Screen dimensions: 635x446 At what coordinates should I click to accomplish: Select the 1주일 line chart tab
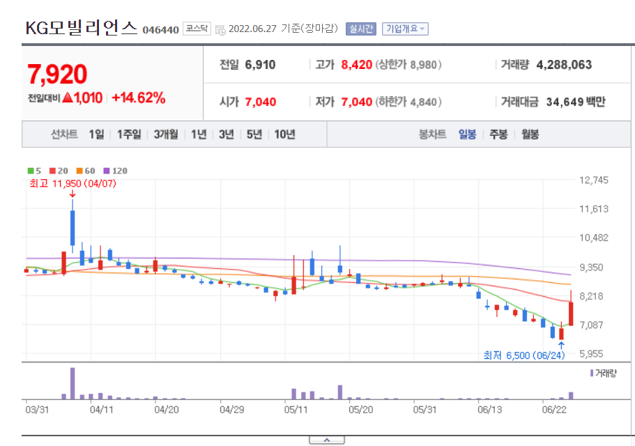coord(129,134)
